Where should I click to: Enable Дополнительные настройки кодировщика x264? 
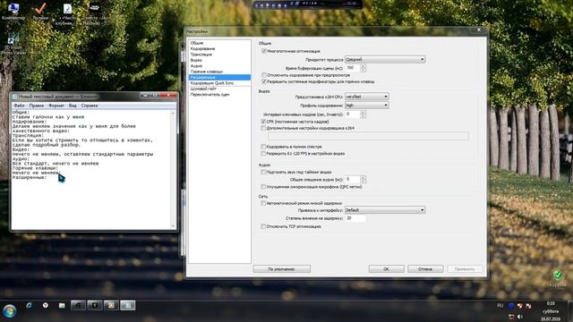tap(263, 128)
